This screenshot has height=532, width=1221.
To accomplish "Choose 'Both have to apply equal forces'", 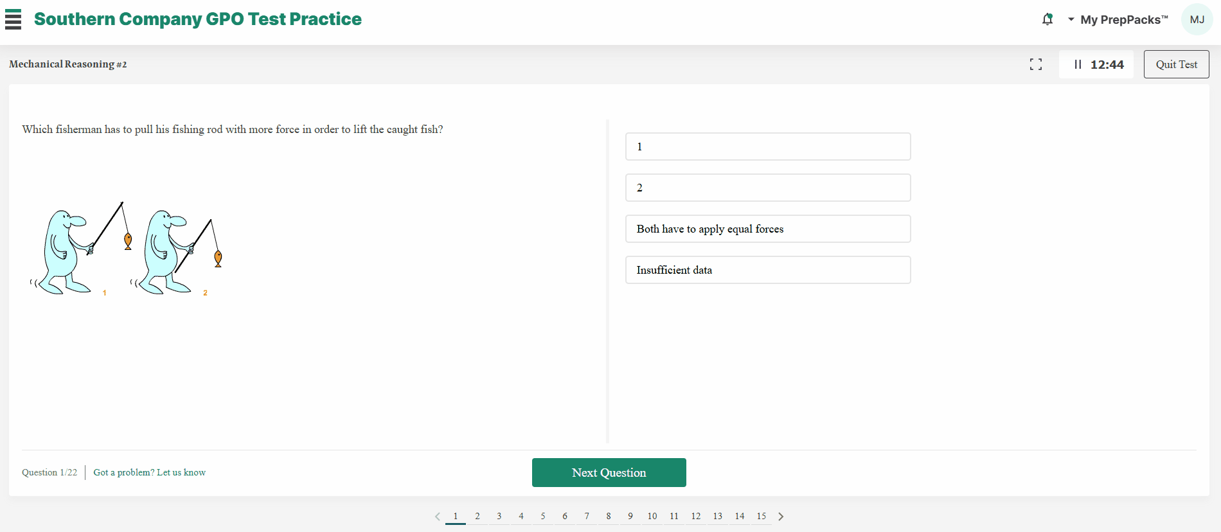I will pos(768,229).
